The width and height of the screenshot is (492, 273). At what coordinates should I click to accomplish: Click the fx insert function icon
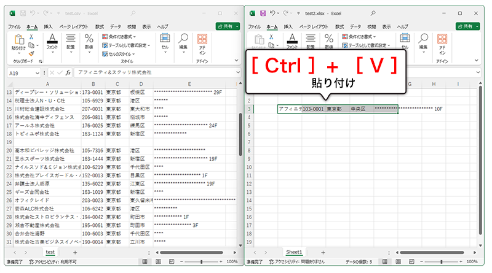click(68, 72)
